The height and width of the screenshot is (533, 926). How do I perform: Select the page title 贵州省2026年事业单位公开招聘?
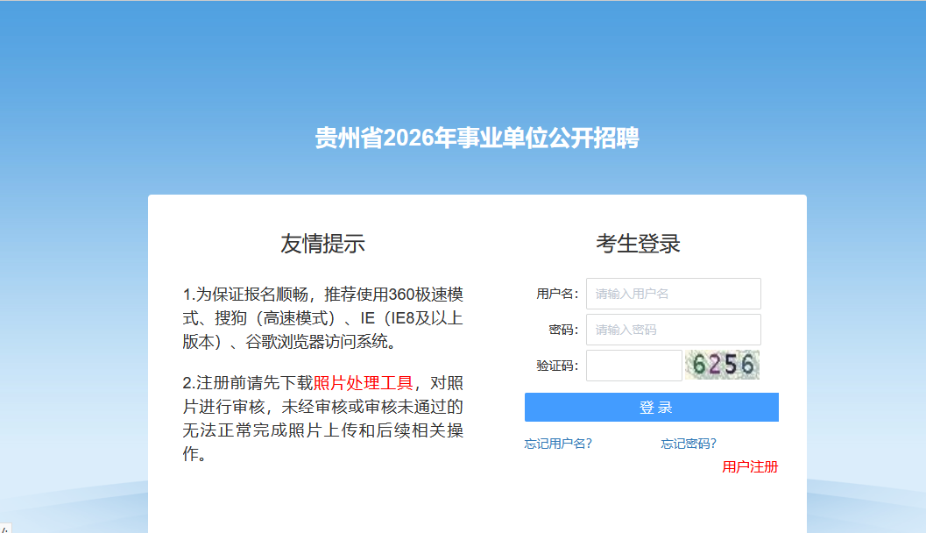click(x=477, y=138)
